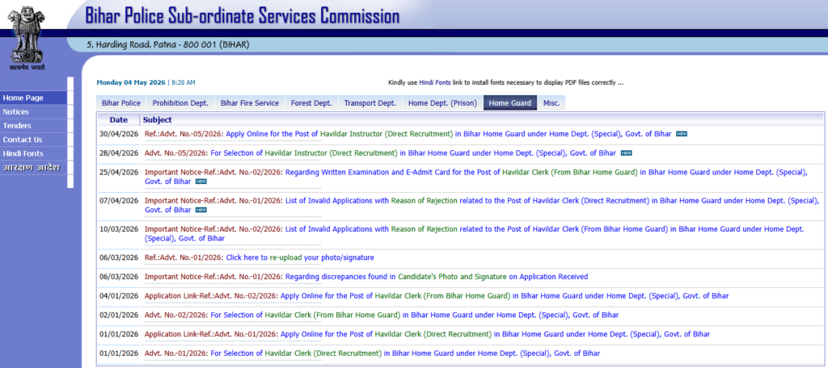Click NEW badge on 25/04/2026 notice

click(x=201, y=182)
